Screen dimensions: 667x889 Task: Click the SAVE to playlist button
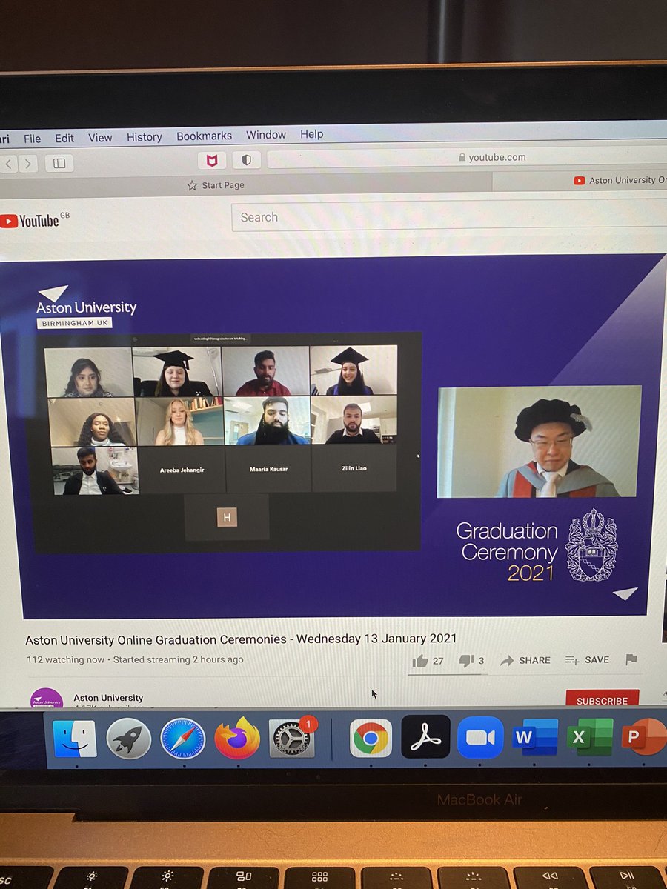pyautogui.click(x=587, y=659)
